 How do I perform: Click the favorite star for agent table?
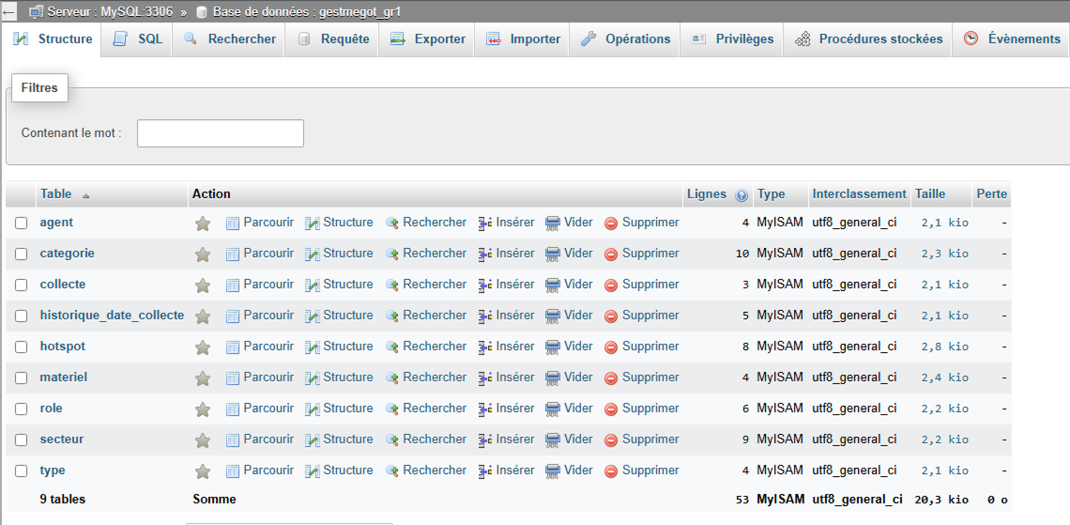202,224
